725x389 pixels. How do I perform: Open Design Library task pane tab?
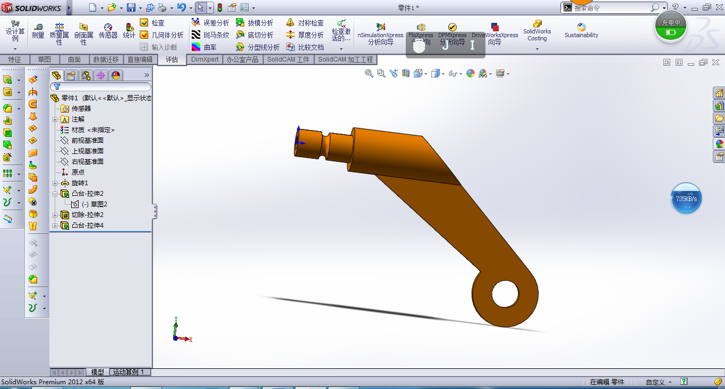pyautogui.click(x=719, y=106)
